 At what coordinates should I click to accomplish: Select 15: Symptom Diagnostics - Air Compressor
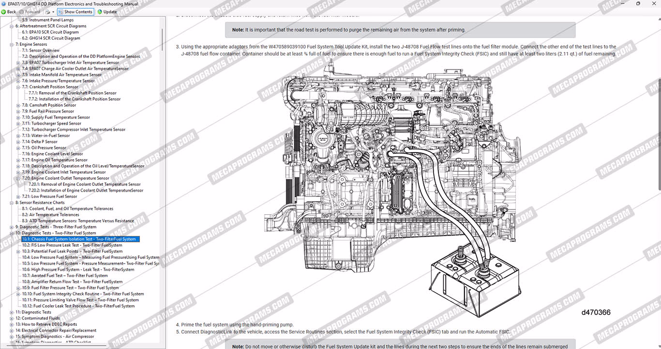[55, 336]
